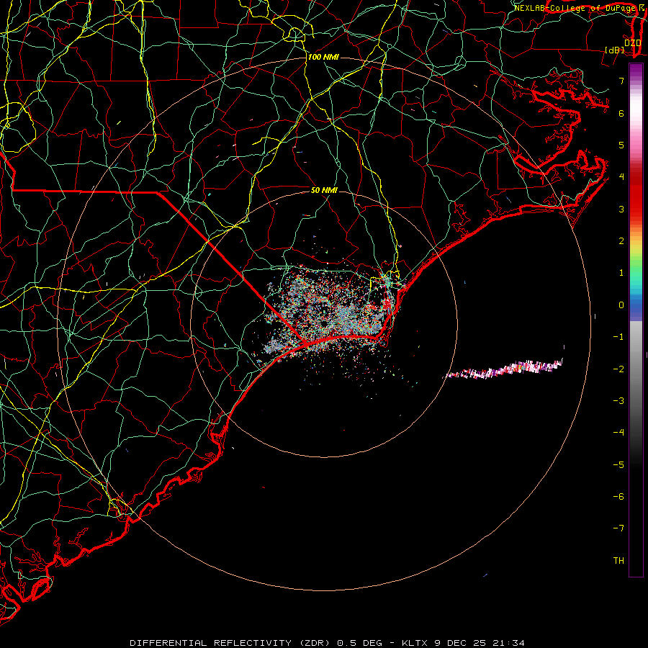The height and width of the screenshot is (648, 648).
Task: Pick the 3 value on the color scale
Action: point(621,209)
